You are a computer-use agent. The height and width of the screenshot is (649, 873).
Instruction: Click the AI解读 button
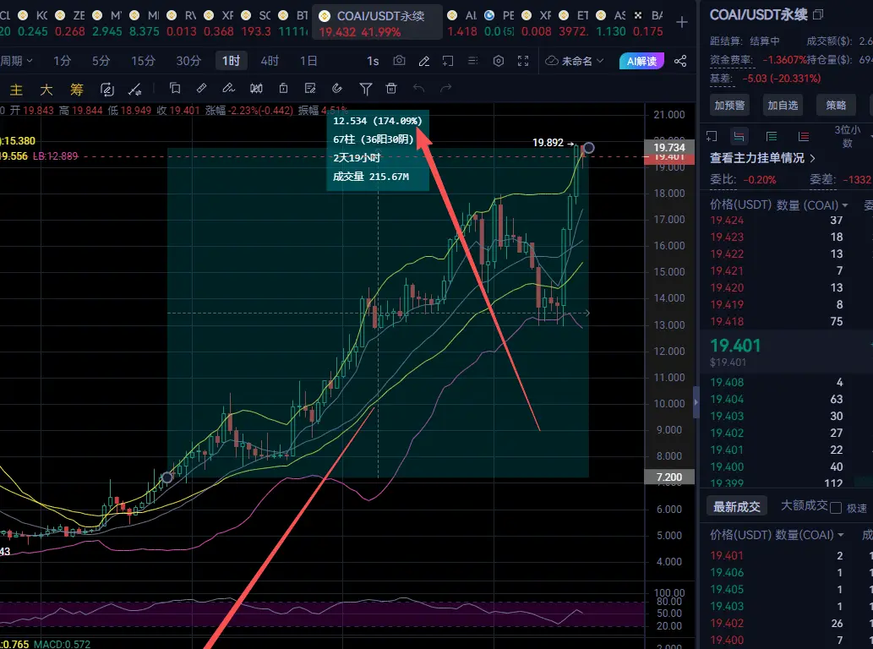coord(641,61)
